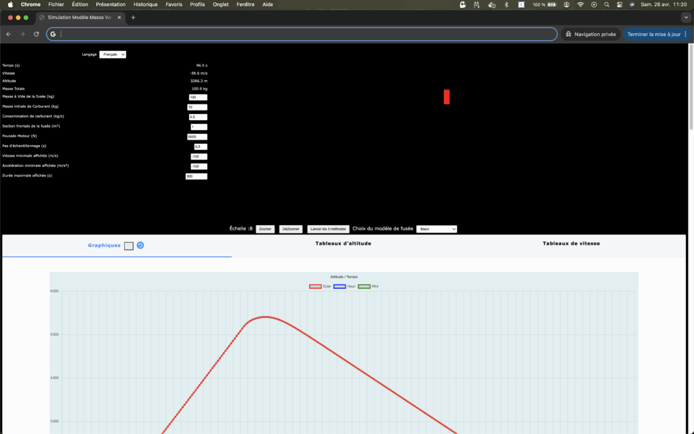The height and width of the screenshot is (434, 694).
Task: Open the Profils menu
Action: click(x=197, y=5)
